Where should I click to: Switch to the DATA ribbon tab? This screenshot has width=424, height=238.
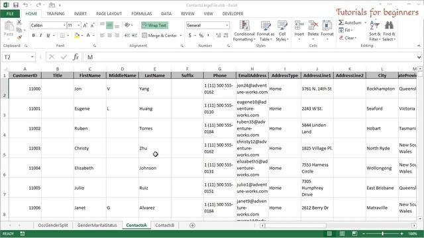coord(166,13)
